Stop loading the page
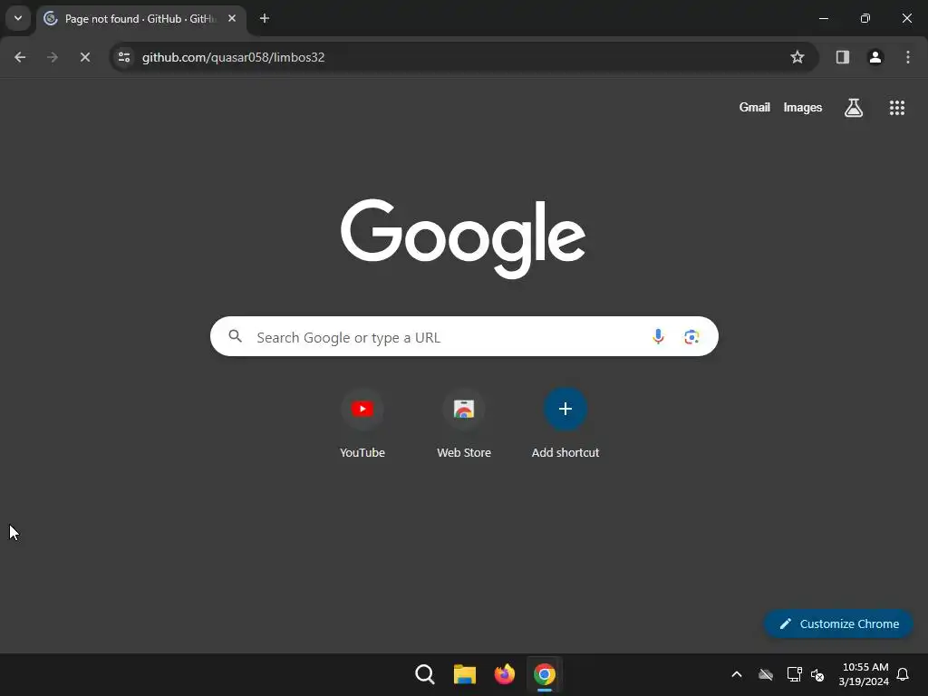Image resolution: width=928 pixels, height=696 pixels. point(84,57)
